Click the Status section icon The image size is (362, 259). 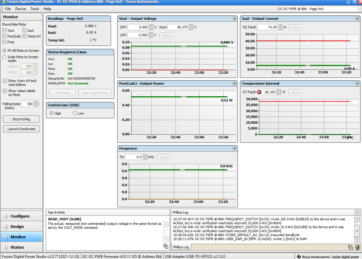pos(5,247)
